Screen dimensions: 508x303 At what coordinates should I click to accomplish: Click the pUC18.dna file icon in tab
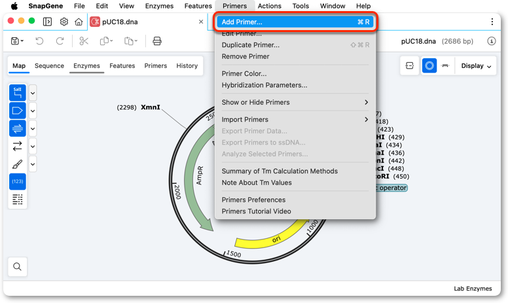pyautogui.click(x=95, y=22)
